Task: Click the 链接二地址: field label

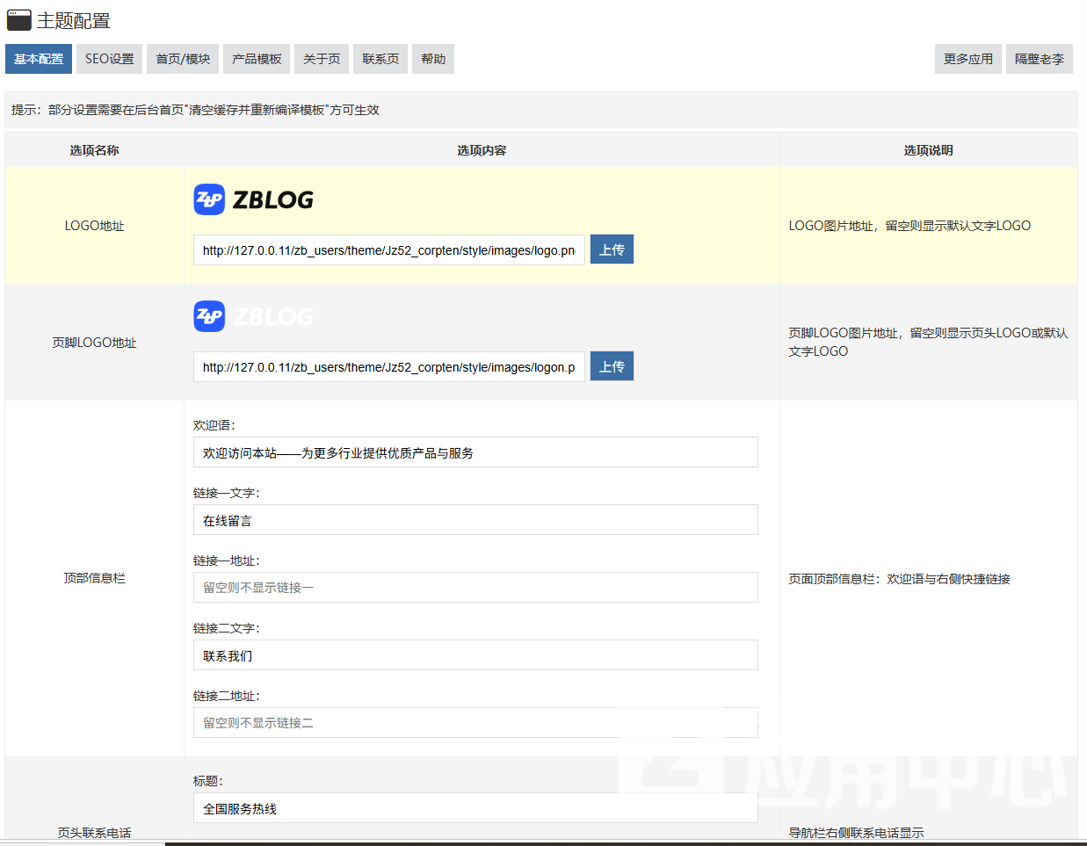Action: pyautogui.click(x=227, y=696)
